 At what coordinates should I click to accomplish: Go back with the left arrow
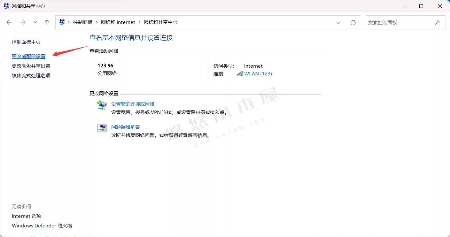[x=9, y=22]
